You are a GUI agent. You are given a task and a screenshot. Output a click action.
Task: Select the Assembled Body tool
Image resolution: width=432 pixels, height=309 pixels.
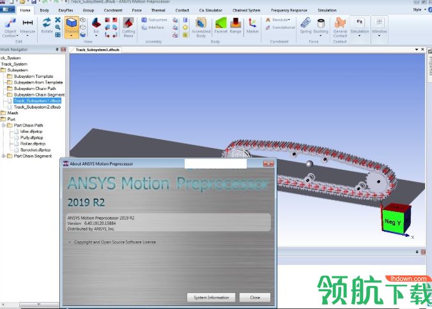(201, 27)
